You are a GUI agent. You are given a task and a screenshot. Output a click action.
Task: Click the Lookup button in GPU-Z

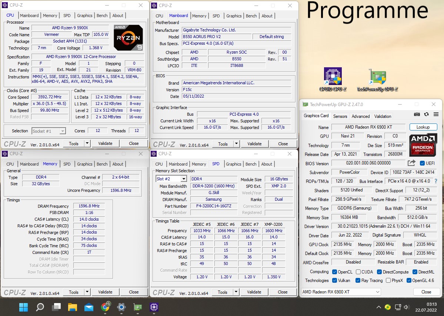tap(423, 127)
